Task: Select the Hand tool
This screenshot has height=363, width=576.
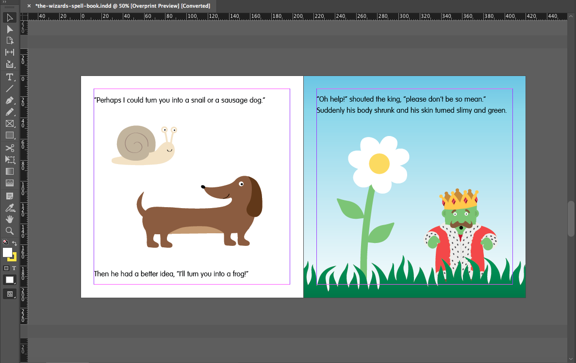Action: pyautogui.click(x=10, y=219)
